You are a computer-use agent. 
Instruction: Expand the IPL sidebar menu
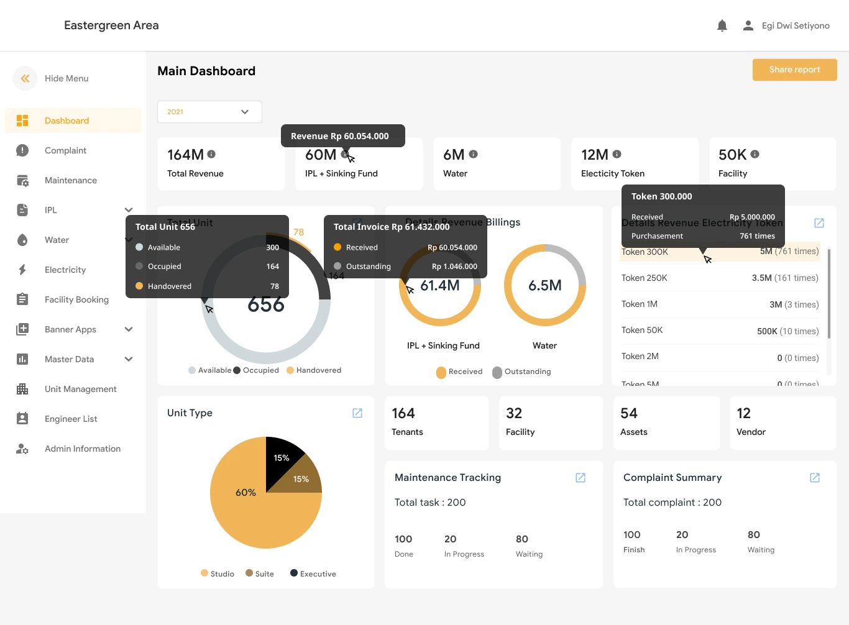[x=129, y=210]
